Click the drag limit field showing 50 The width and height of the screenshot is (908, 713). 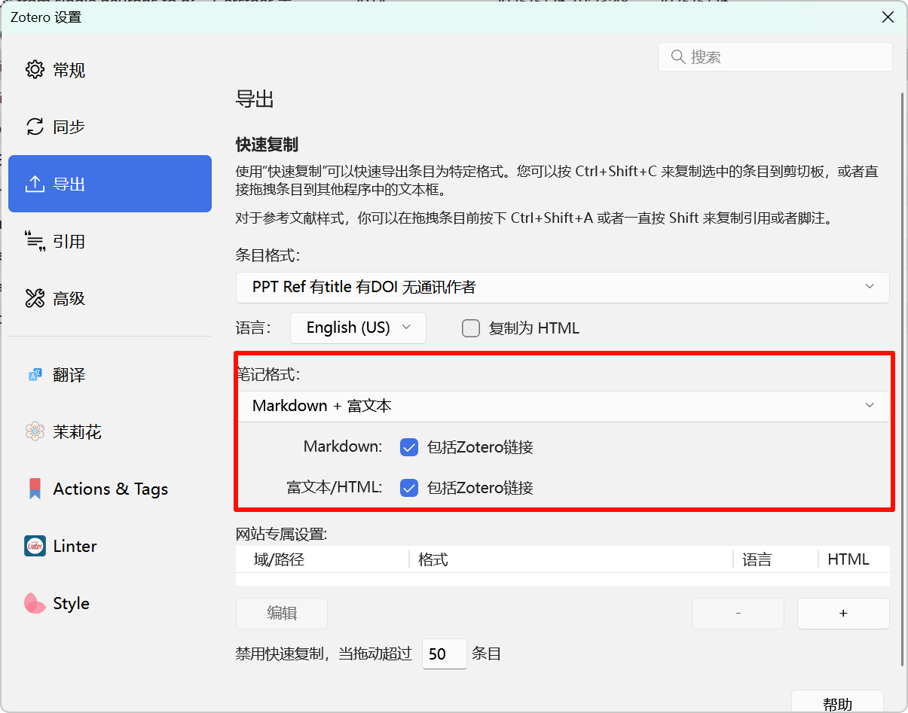444,654
